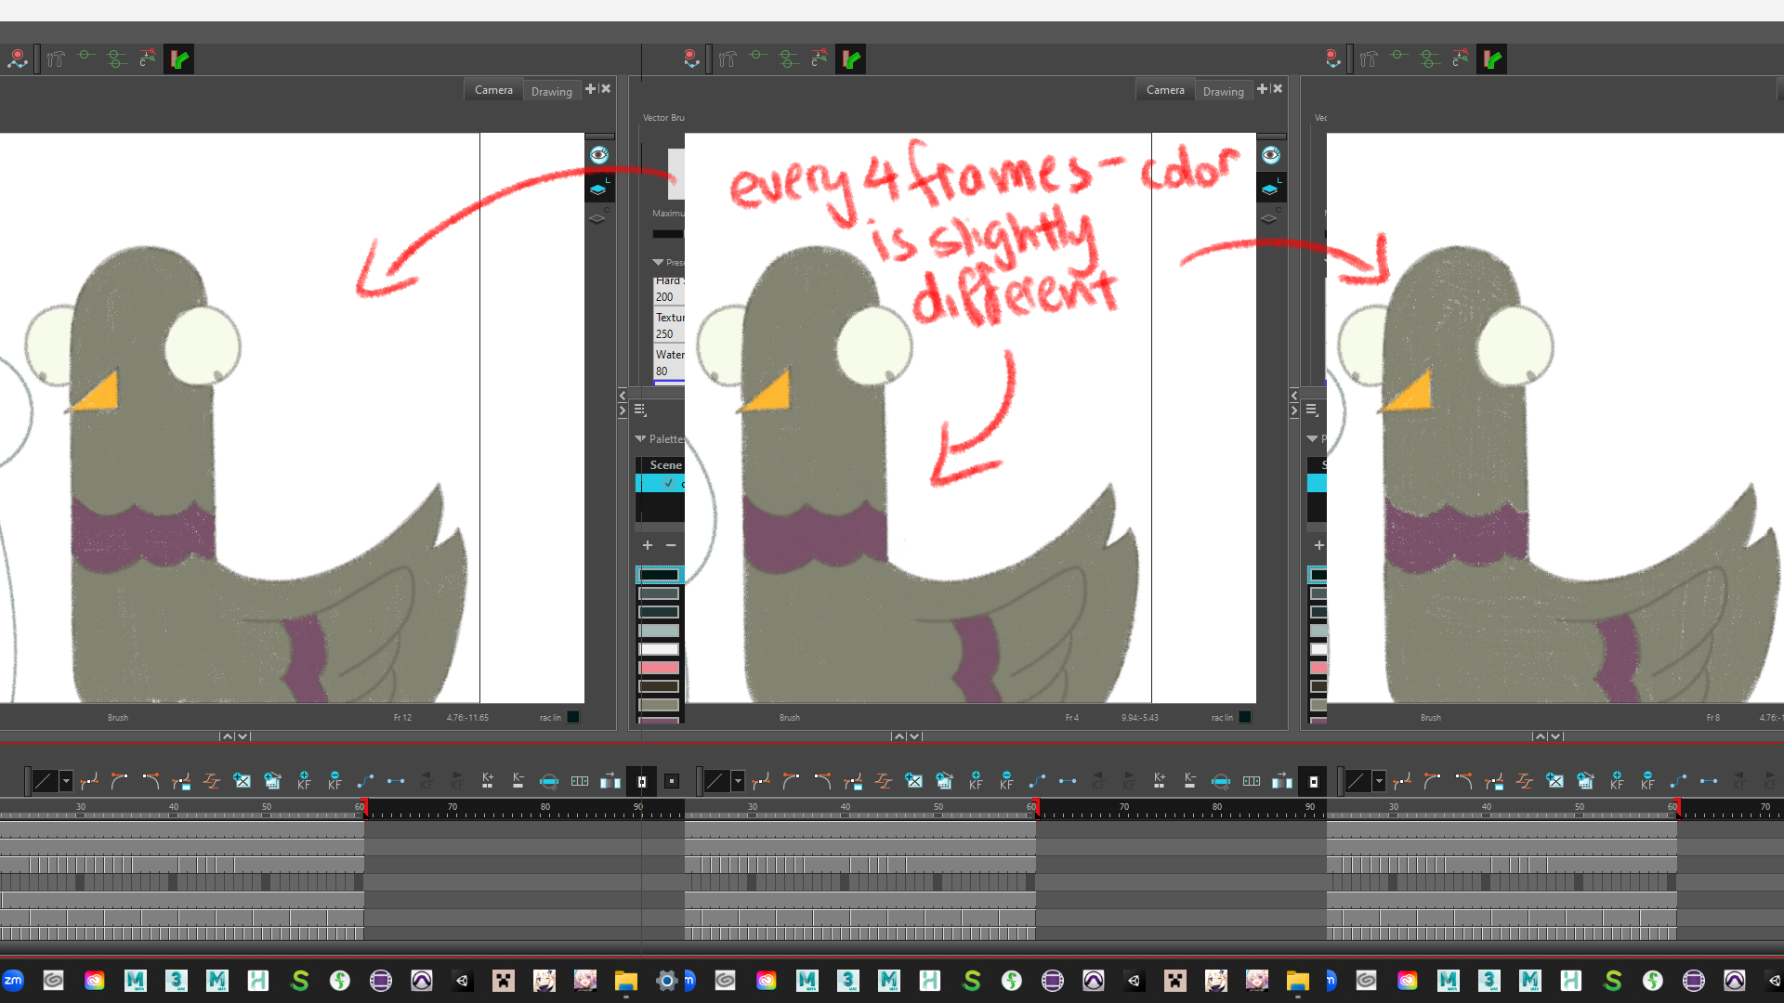Toggle the checkmark on the Scene palette row
The image size is (1784, 1003).
tap(668, 483)
